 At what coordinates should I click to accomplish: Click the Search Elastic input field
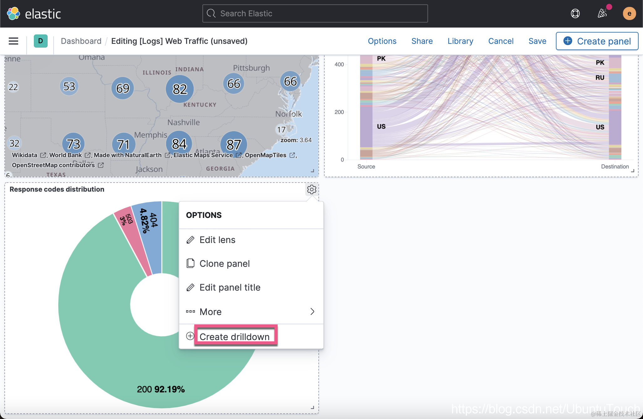tap(315, 13)
